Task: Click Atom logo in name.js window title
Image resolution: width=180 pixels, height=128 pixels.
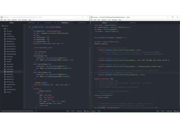Action: [x=92, y=17]
